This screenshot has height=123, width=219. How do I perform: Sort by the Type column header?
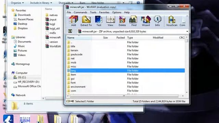tap(130, 38)
